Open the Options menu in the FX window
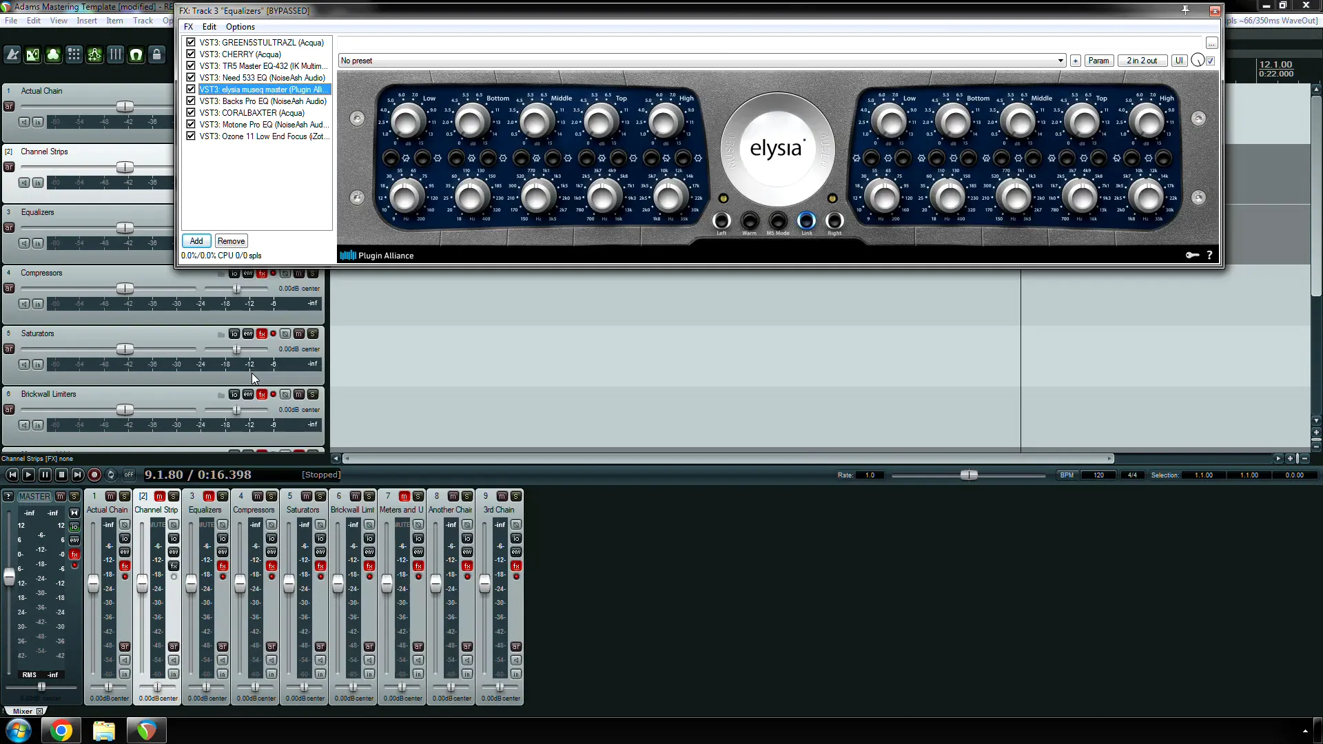1323x744 pixels. click(240, 27)
